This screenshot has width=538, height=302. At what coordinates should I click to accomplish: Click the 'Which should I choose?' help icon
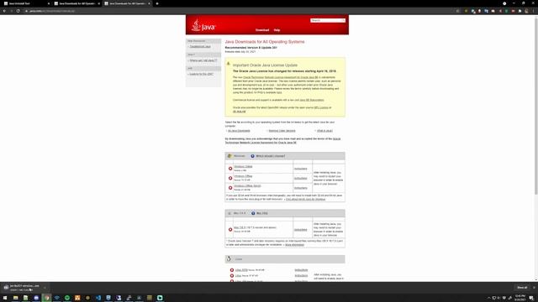click(252, 156)
